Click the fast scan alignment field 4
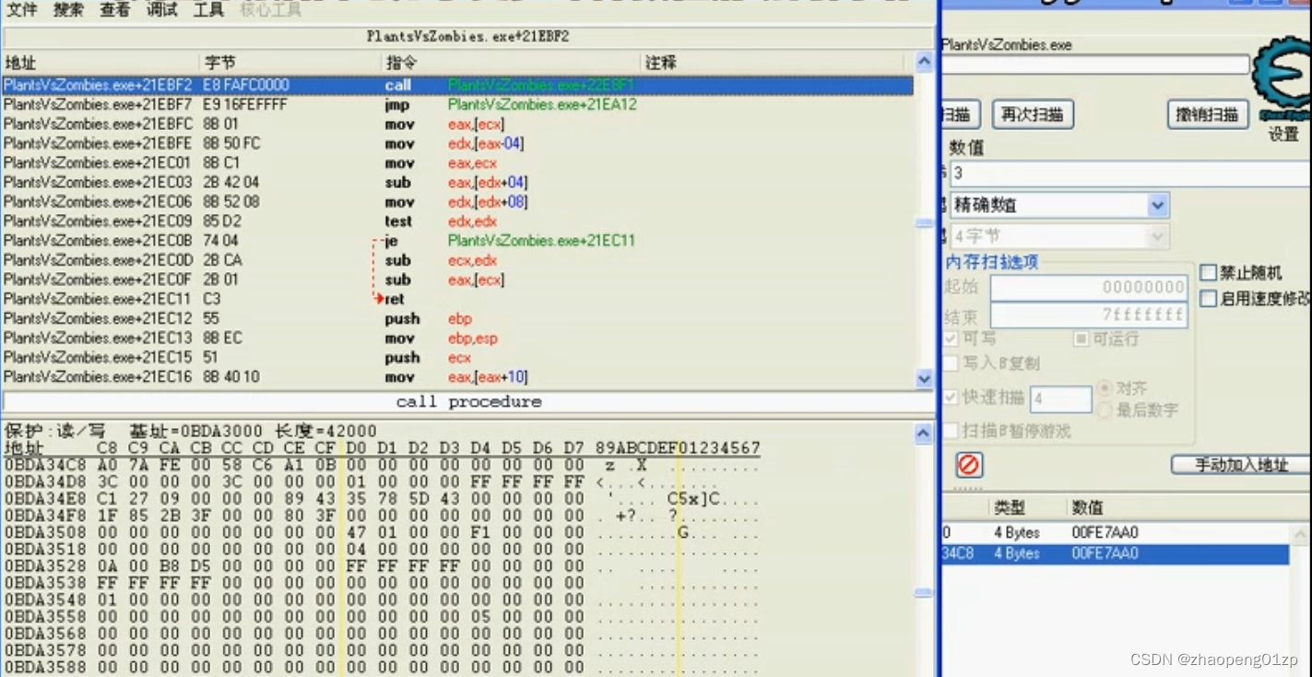The width and height of the screenshot is (1312, 677). (x=1060, y=398)
